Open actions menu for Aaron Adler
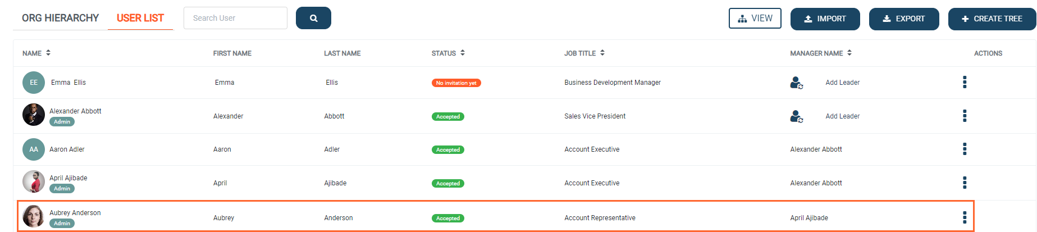 pos(965,149)
